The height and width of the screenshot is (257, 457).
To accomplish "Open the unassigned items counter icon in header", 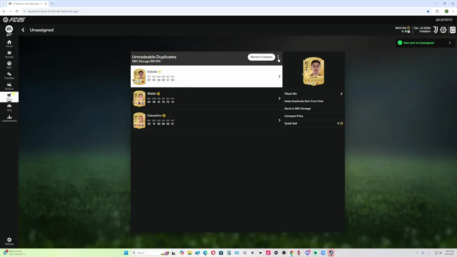I will [x=453, y=30].
